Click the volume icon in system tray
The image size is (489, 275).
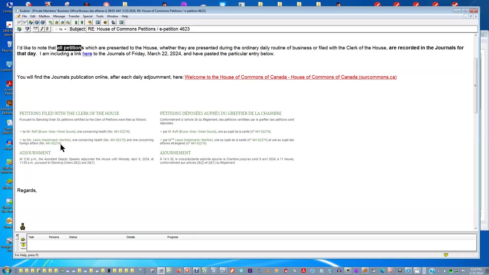[444, 271]
